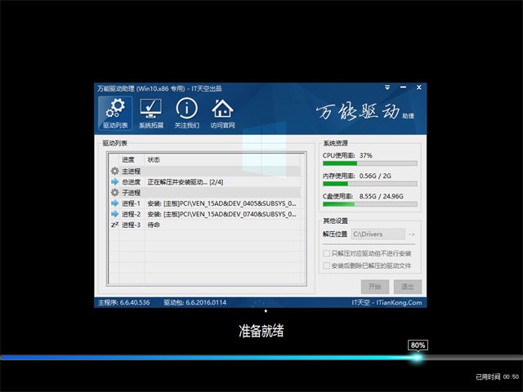Screen dimensions: 523x392
Task: Click the browse arrow beside C:\Drivers
Action: (x=412, y=234)
